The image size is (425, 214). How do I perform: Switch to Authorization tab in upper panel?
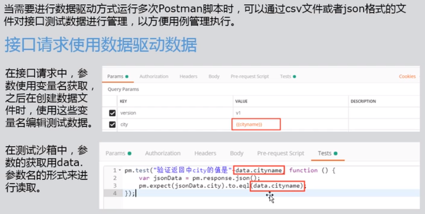click(154, 76)
